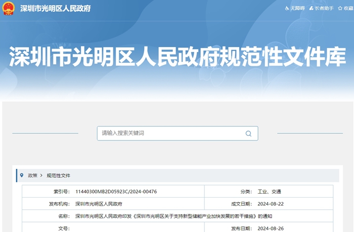The width and height of the screenshot is (354, 232).
Task: Click the national emblem logo
Action: pyautogui.click(x=9, y=9)
